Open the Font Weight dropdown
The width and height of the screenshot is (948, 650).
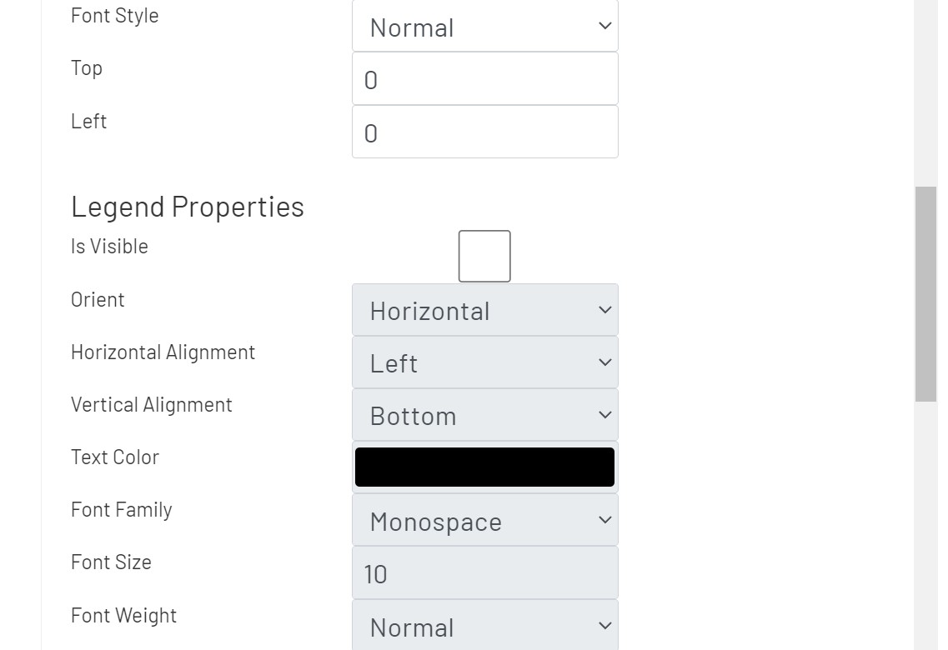click(484, 626)
